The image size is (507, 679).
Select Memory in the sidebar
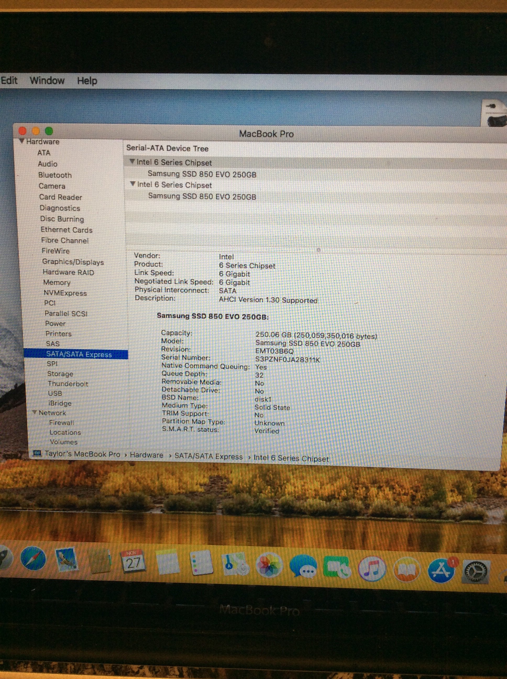pos(57,282)
